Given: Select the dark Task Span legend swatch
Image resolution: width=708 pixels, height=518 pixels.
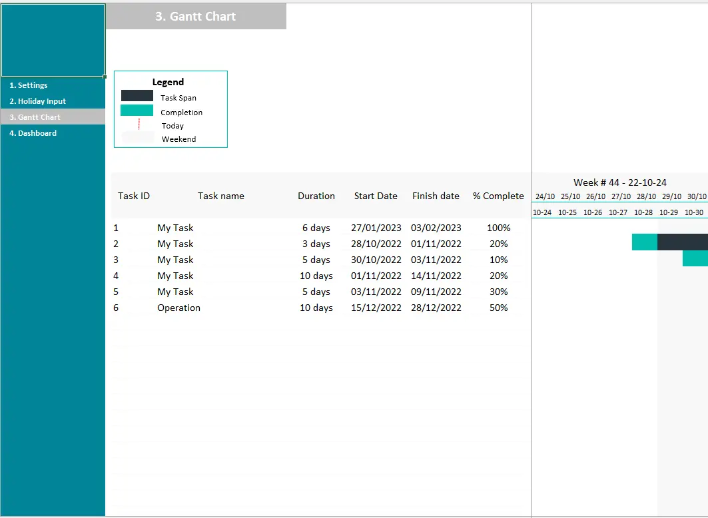Looking at the screenshot, I should click(137, 96).
